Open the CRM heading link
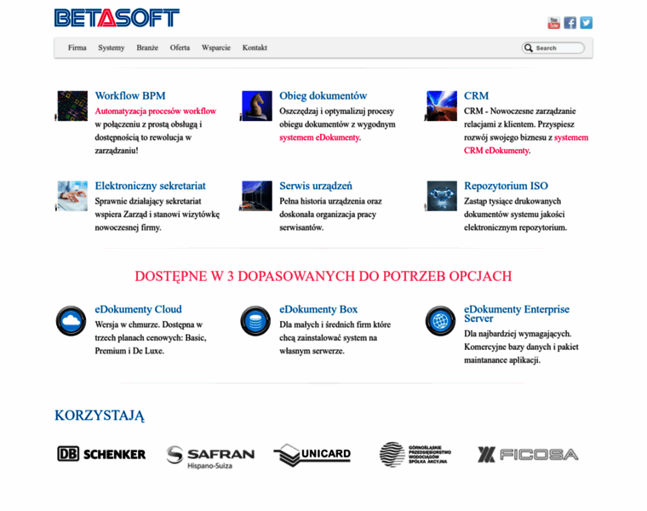 click(x=476, y=95)
